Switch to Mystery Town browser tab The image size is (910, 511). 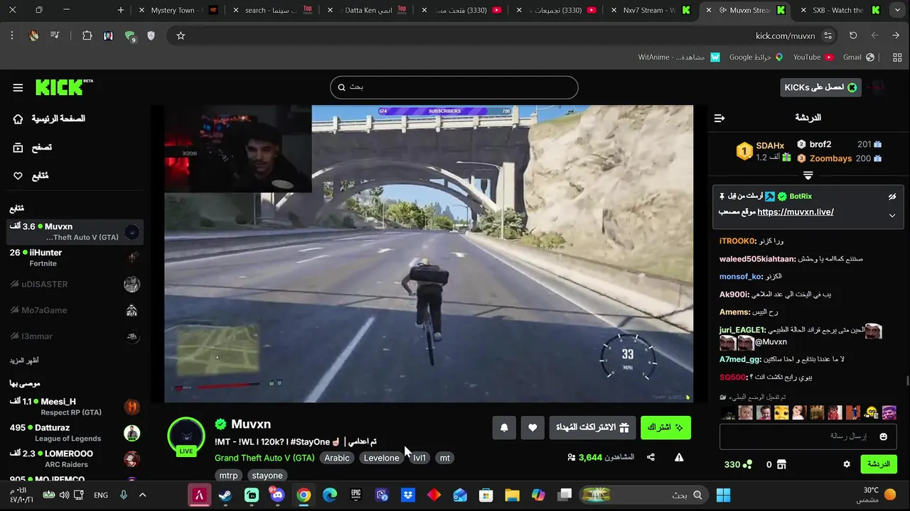179,10
